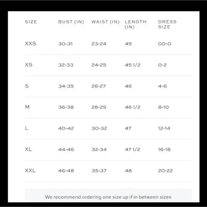This screenshot has height=207, width=207.
Task: Select the XXS size row label
Action: click(30, 44)
